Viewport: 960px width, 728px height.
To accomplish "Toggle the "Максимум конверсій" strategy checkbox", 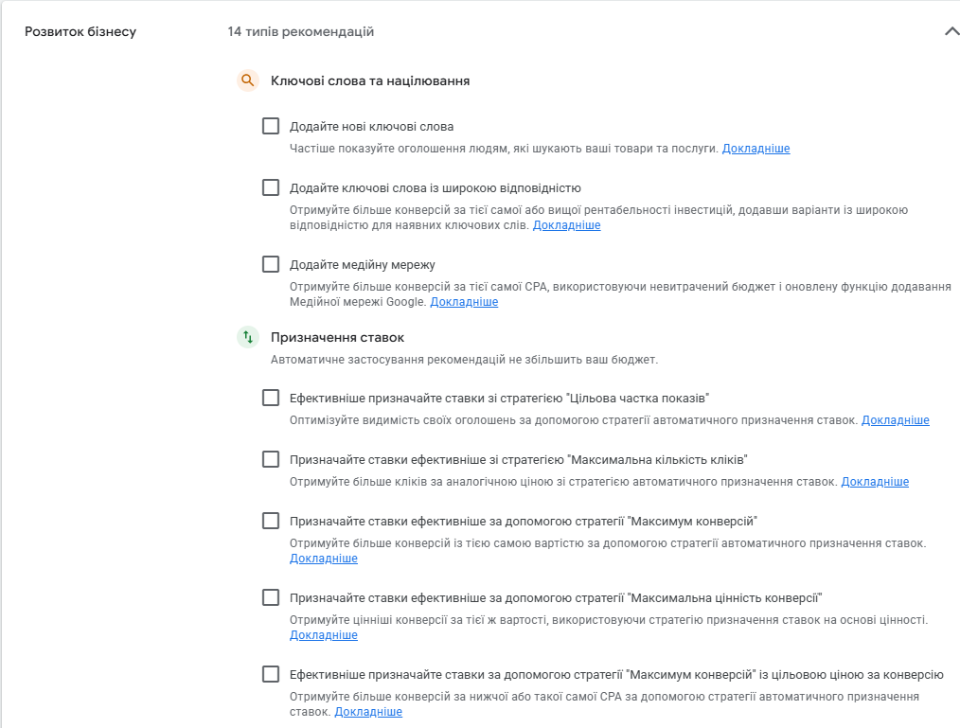I will 271,521.
